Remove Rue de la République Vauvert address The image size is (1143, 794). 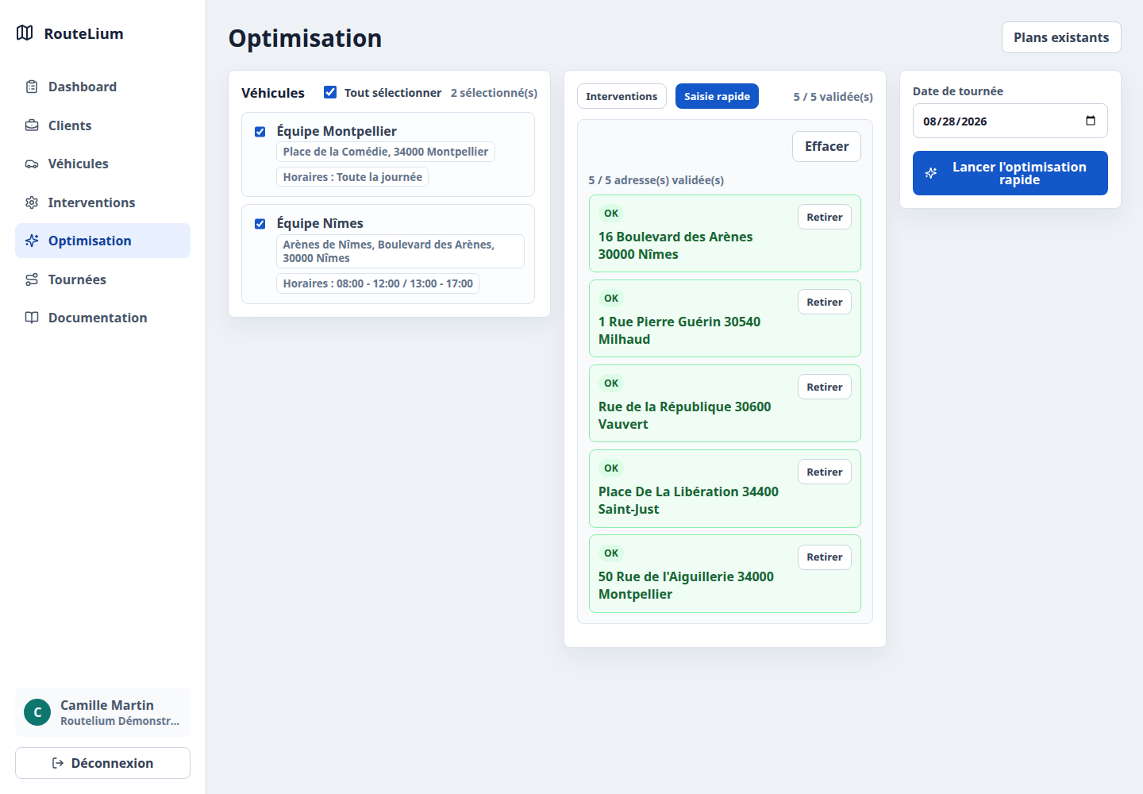[825, 387]
